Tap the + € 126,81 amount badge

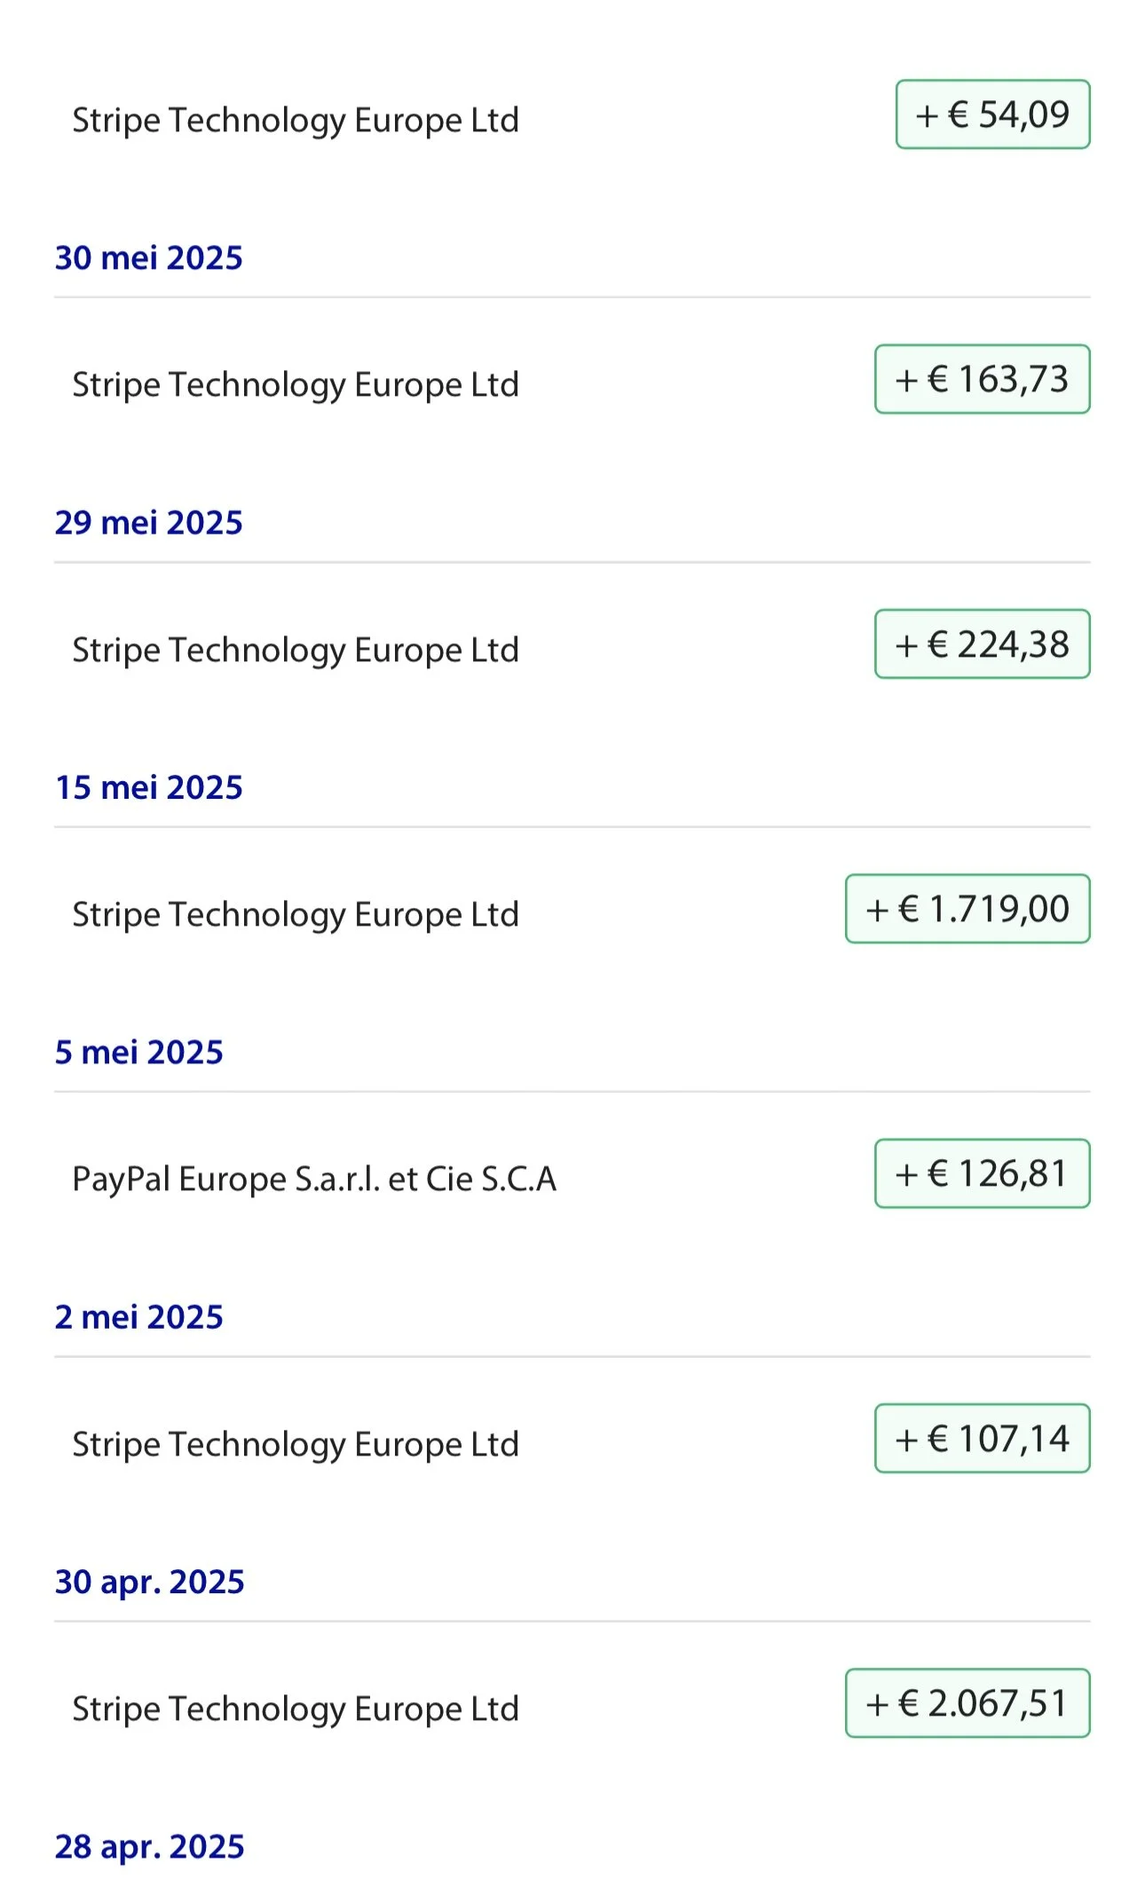click(983, 1173)
